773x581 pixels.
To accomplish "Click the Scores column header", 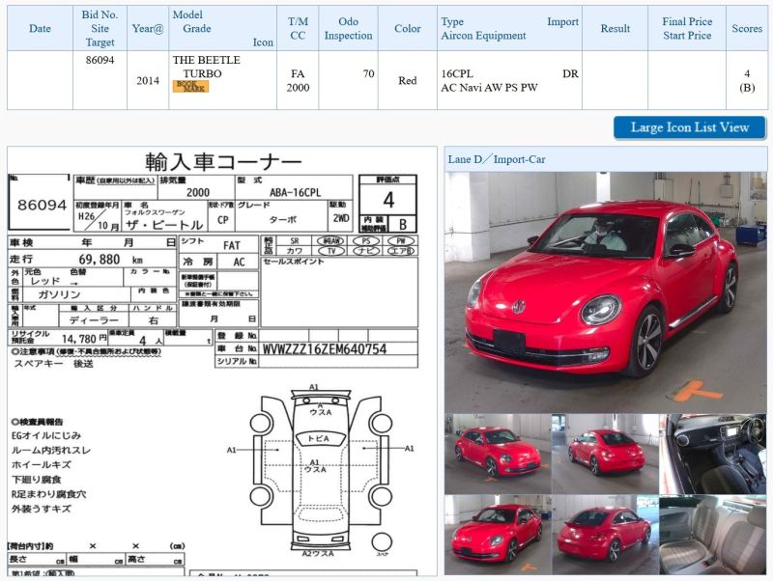I will [746, 29].
